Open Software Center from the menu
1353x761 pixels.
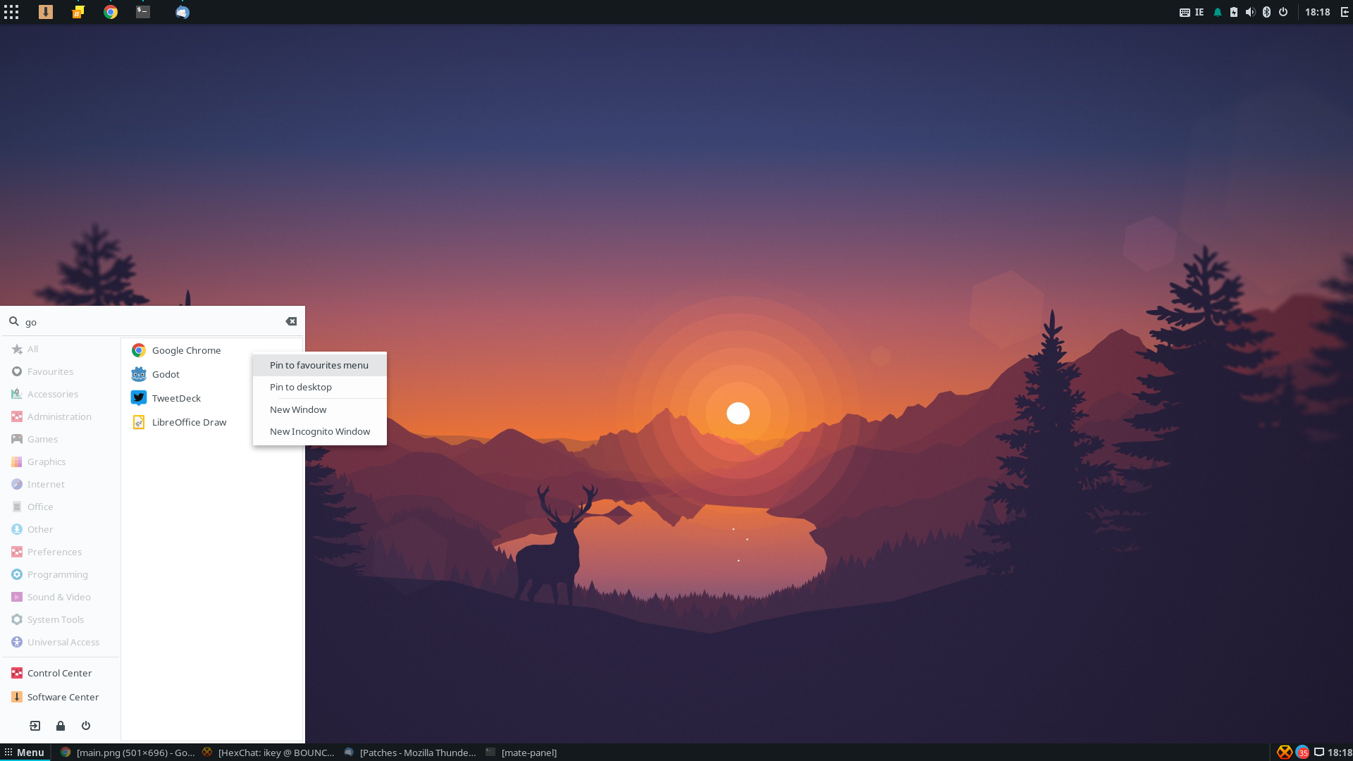(x=61, y=697)
